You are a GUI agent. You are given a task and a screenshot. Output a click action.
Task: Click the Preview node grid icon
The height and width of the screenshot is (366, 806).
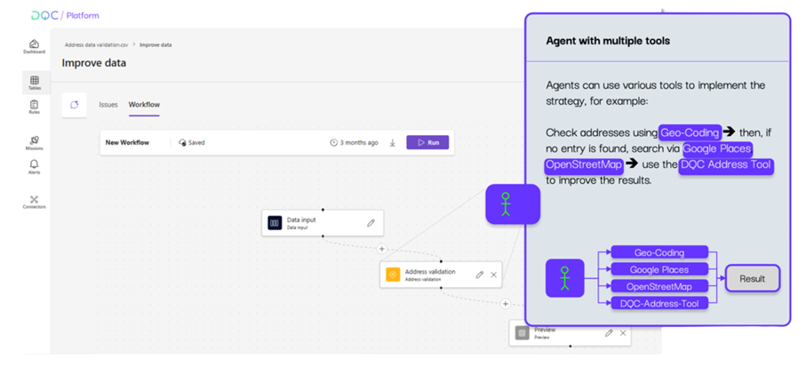pyautogui.click(x=522, y=333)
